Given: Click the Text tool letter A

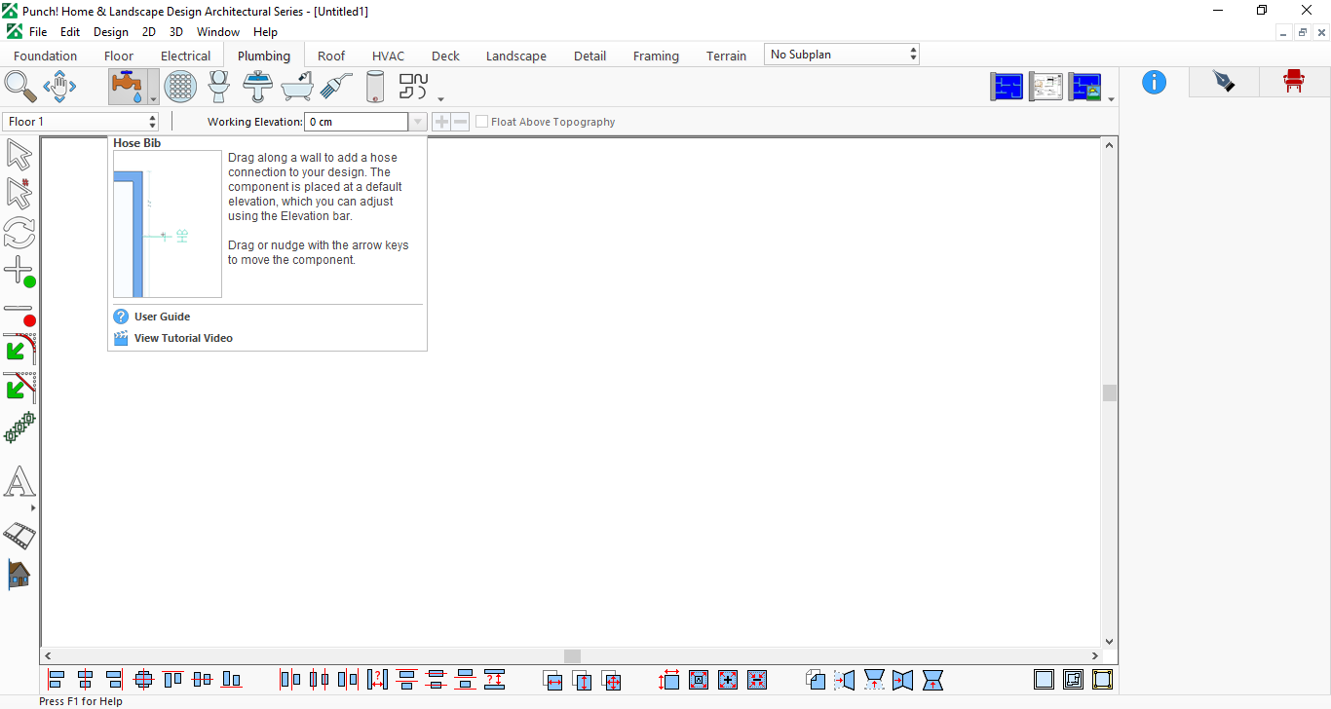Looking at the screenshot, I should (19, 481).
